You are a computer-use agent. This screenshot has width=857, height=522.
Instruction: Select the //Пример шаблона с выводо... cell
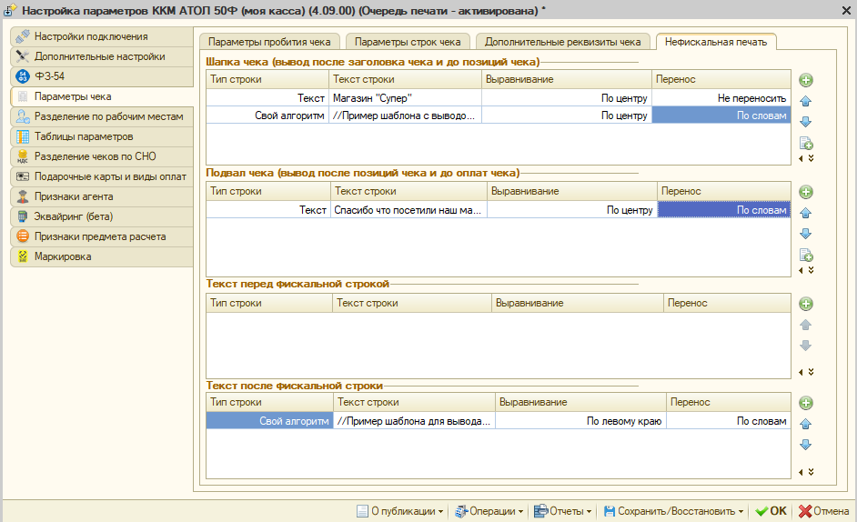pos(405,115)
